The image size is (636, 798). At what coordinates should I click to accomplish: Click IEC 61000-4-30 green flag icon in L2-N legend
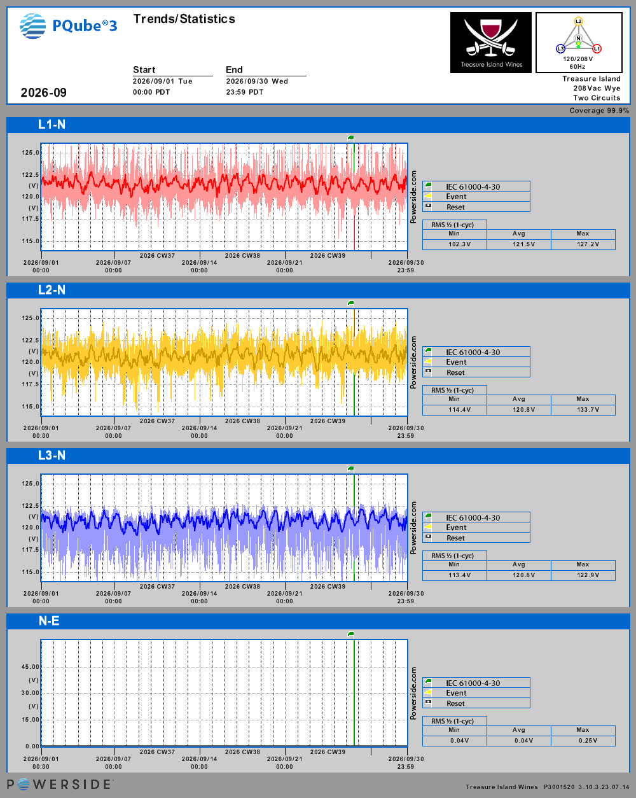(428, 352)
